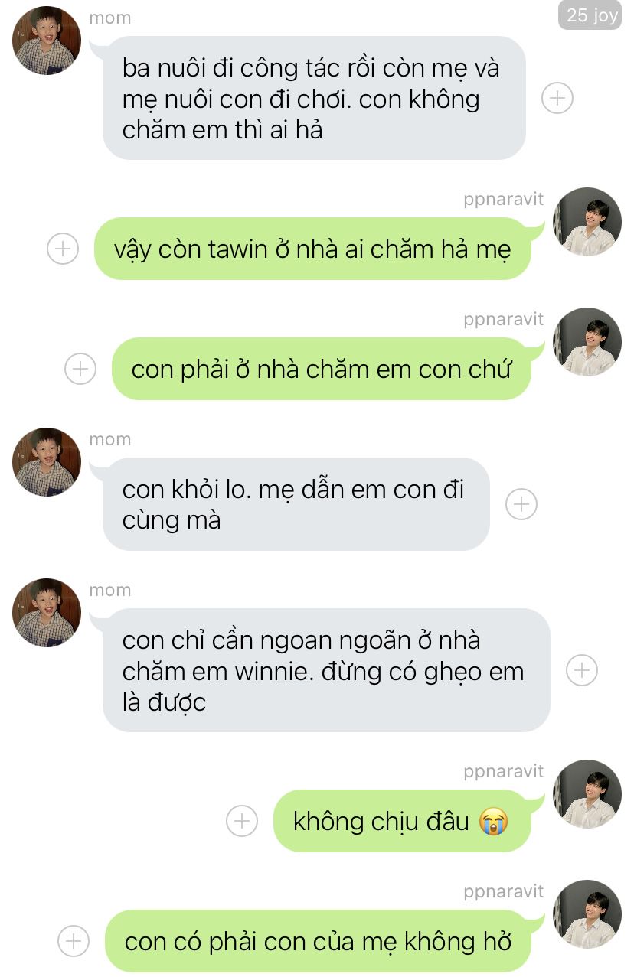Tap plus icon beside "ba nuôi đi công tác" message

(557, 98)
